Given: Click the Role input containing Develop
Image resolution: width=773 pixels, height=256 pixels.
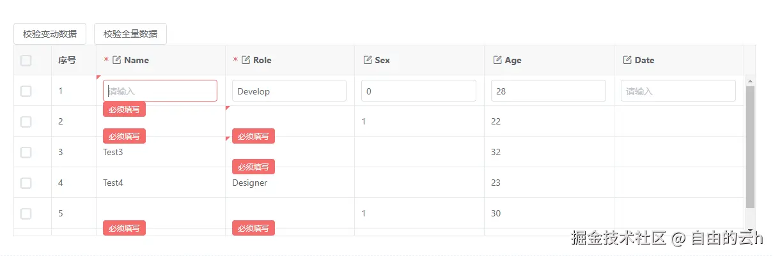Looking at the screenshot, I should (289, 91).
